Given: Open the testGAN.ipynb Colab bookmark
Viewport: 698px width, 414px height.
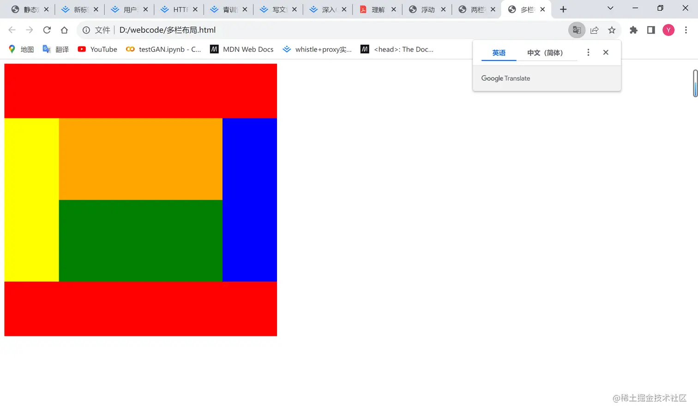Looking at the screenshot, I should point(163,49).
